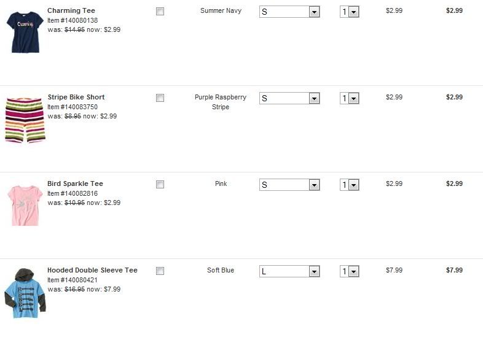Select the Stripe Bike Short checkbox
Screen dimensions: 483x340
(x=160, y=98)
